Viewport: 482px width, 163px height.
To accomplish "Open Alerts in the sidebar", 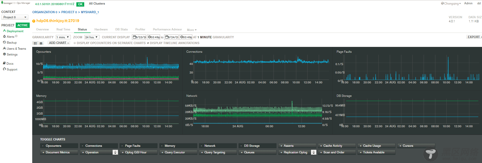I will 10,37.
